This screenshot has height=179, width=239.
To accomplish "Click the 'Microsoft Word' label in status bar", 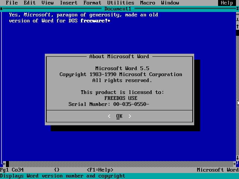I will pyautogui.click(x=218, y=170).
